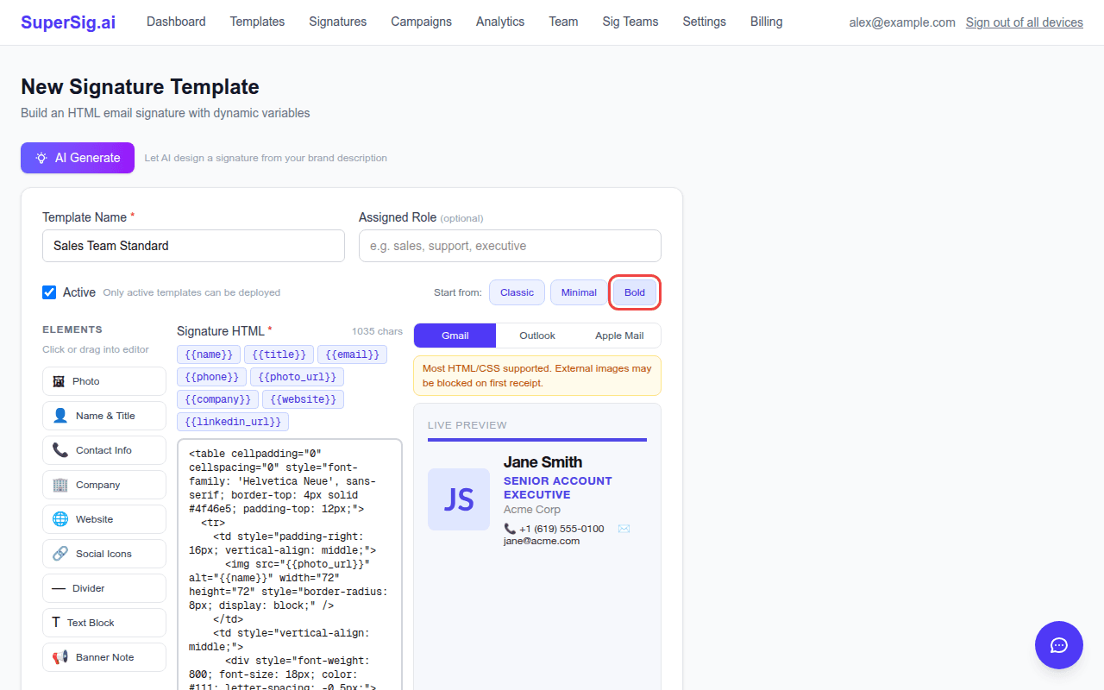Add the Website globe element
The image size is (1104, 690).
104,519
